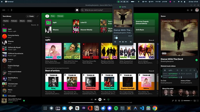Screen dimensions: 200x112
Task: Toggle shuffle in the Spotify popup
Action: (131, 42)
